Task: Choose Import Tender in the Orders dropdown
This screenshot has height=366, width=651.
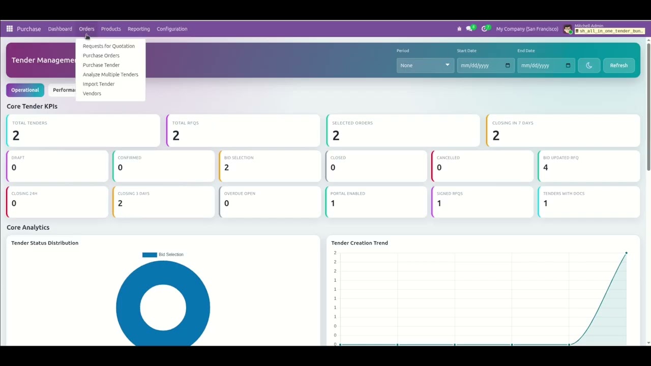Action: pyautogui.click(x=99, y=84)
